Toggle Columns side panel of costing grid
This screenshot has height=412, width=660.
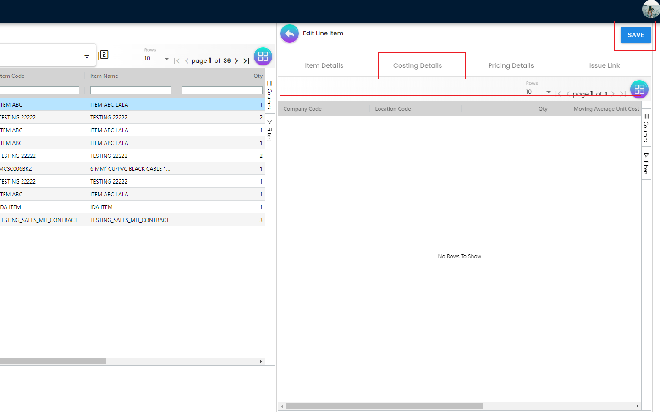point(646,129)
